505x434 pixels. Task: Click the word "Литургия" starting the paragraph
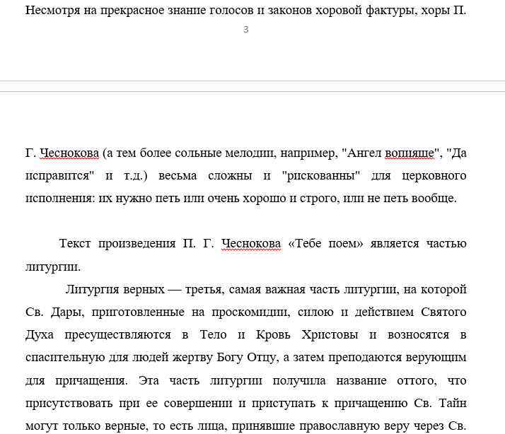(93, 289)
